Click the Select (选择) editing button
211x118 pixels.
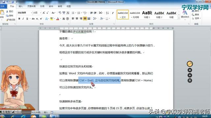[x=196, y=18]
